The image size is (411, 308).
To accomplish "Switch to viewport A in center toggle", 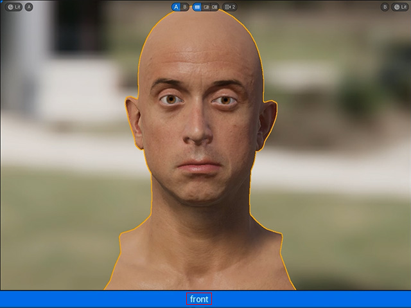I will click(x=176, y=7).
